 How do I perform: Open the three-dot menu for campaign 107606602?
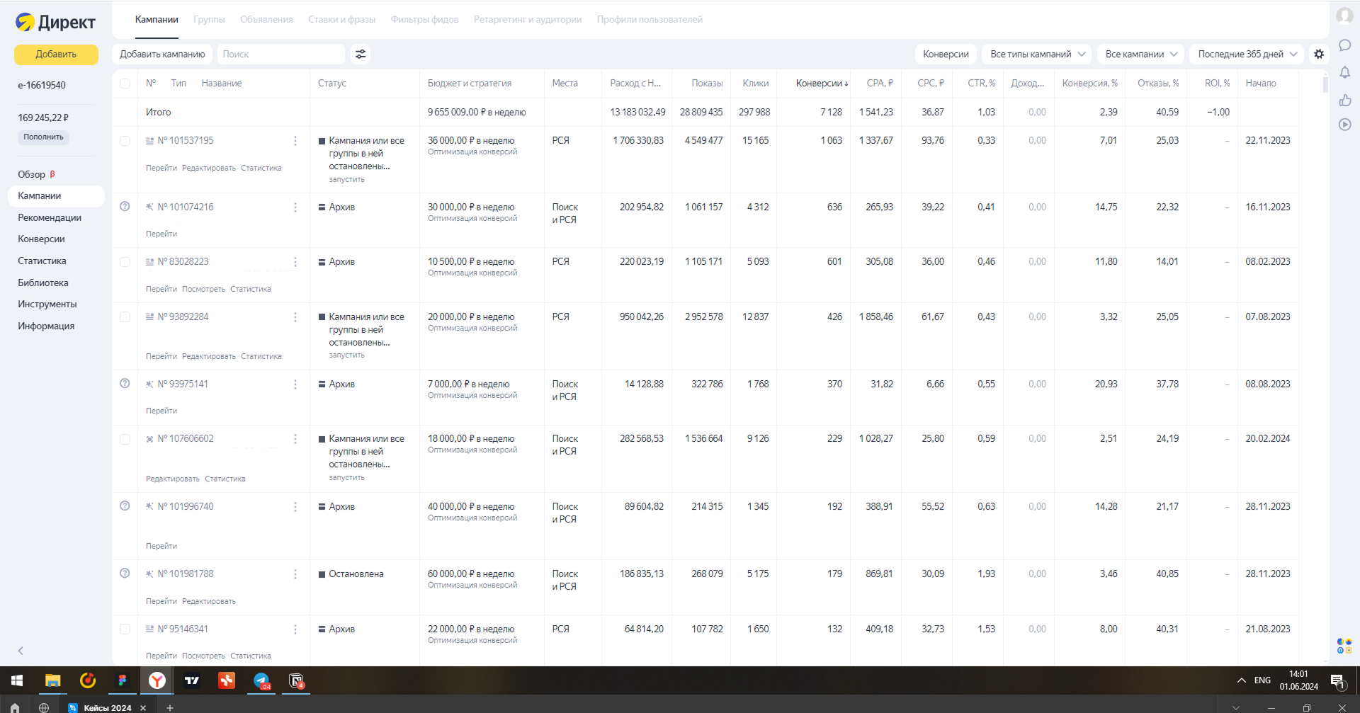pos(295,439)
